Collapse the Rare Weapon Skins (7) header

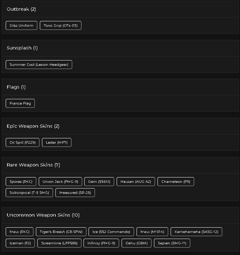tap(120, 165)
